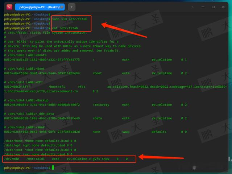Maximize the terminal window

[x=213, y=7]
